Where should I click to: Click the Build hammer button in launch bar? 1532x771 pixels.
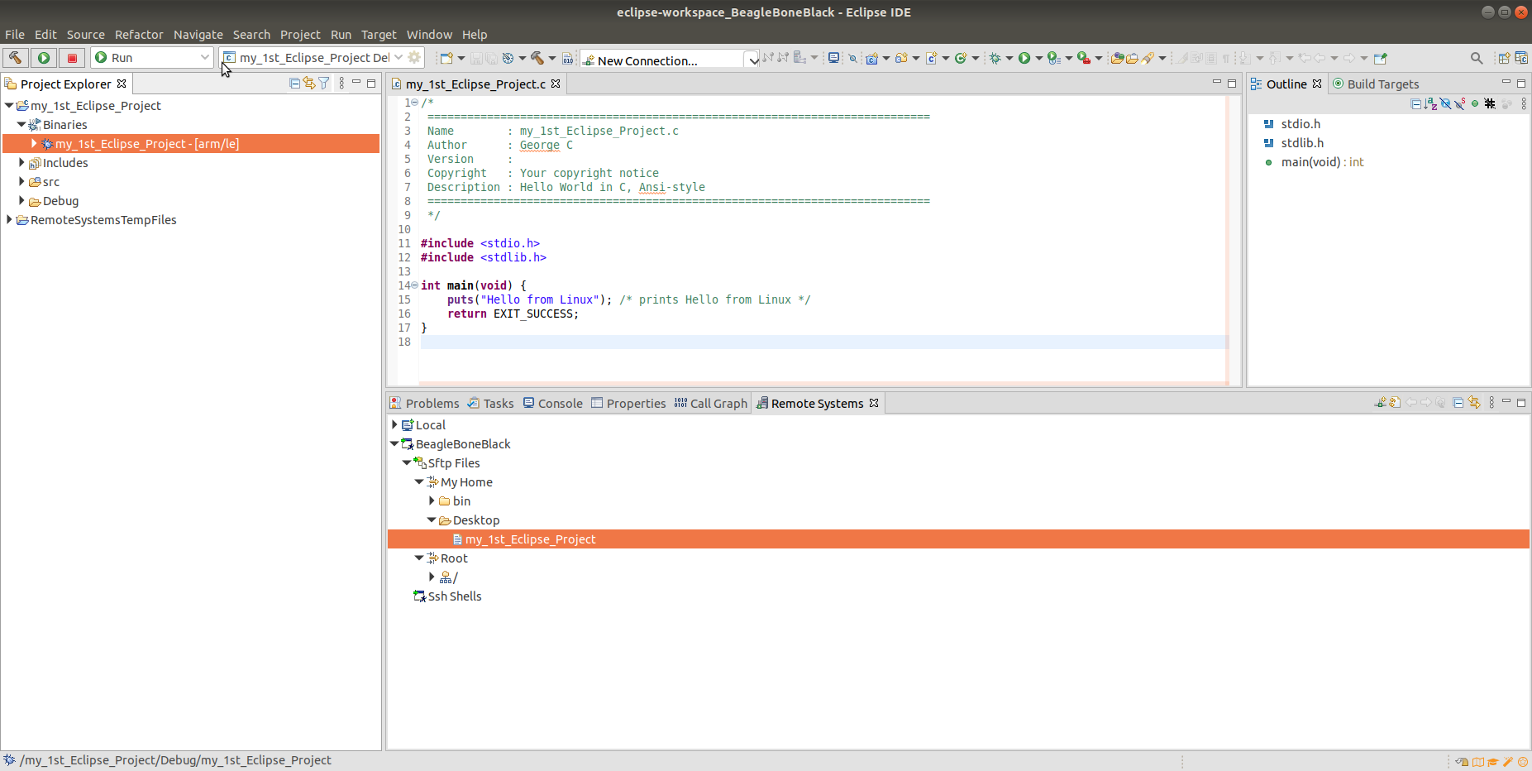[15, 58]
